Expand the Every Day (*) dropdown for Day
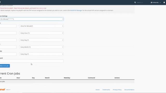This screenshot has height=93, width=166. [41, 40]
